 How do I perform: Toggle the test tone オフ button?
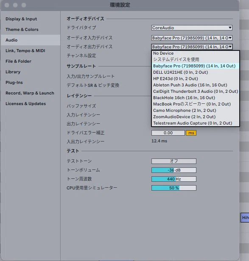174,161
